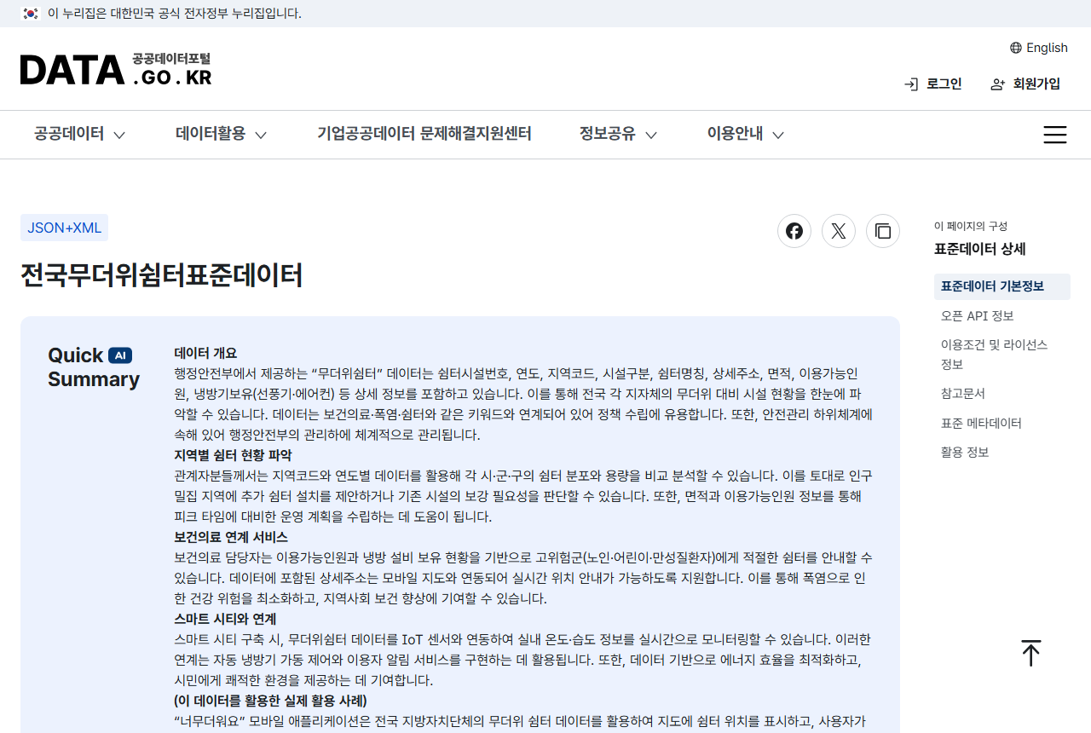Open the 공공데이터 menu item
The height and width of the screenshot is (733, 1091).
click(69, 134)
